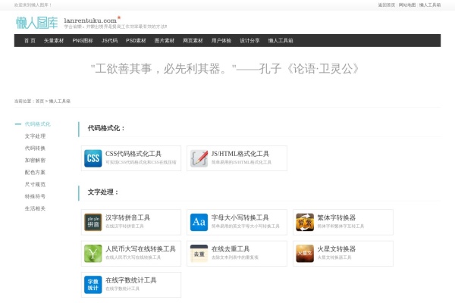Image resolution: width=455 pixels, height=303 pixels.
Task: Select JS代码 from the top navigation
Action: coord(109,41)
